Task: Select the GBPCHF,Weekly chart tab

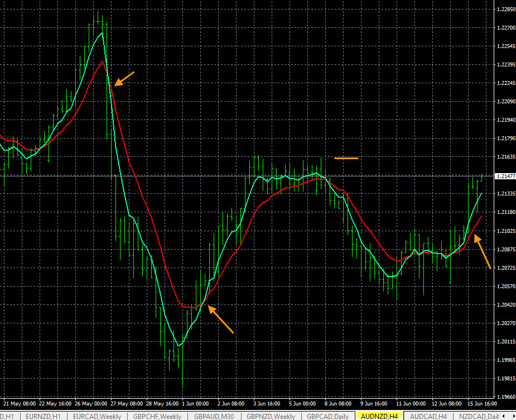Action: point(157,416)
